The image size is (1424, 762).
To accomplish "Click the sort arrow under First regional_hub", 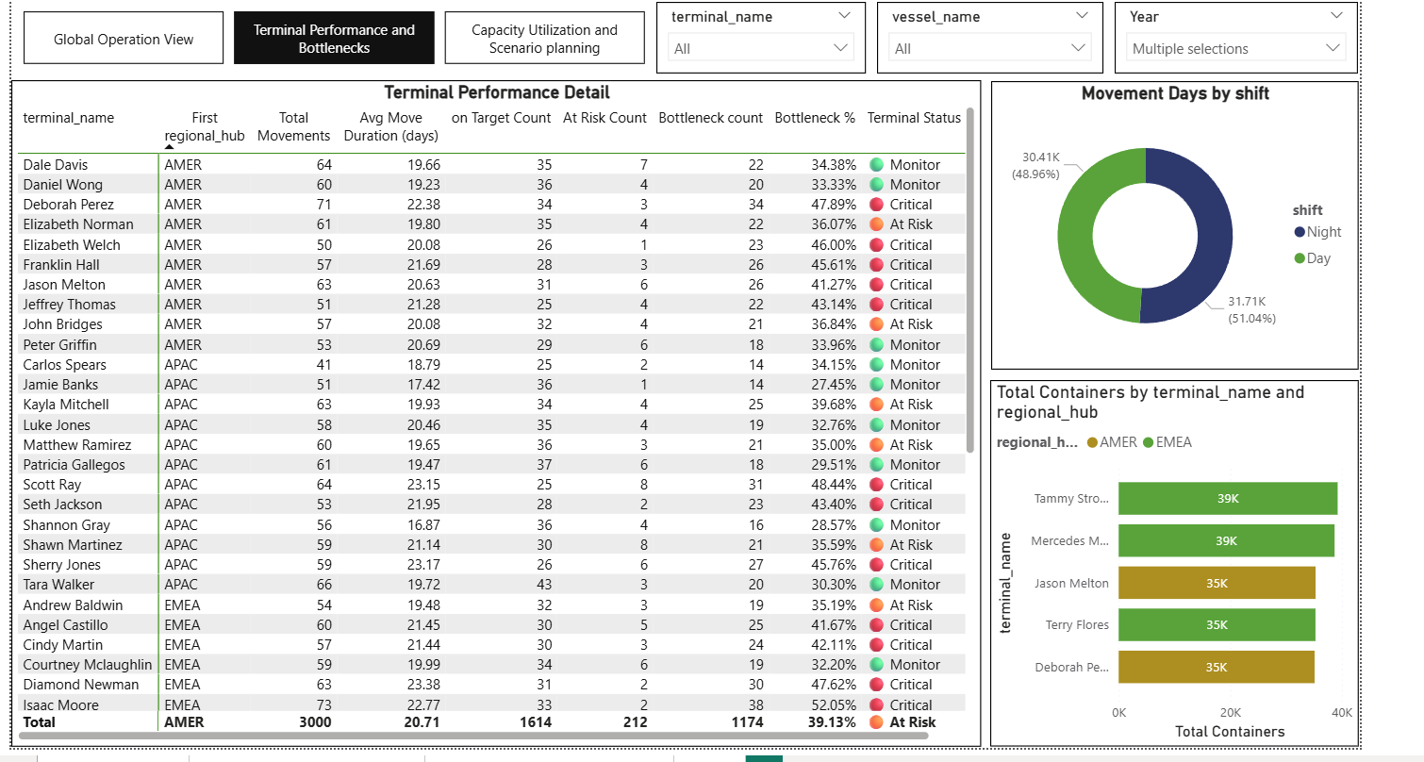I will tap(170, 146).
